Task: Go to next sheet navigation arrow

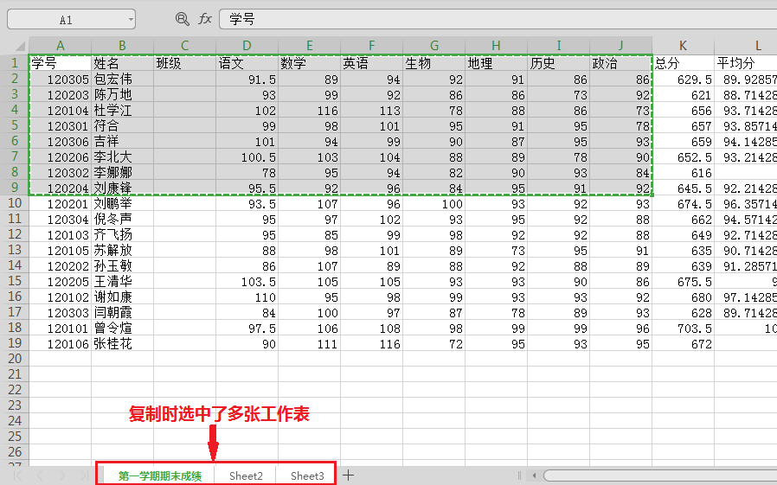Action: tap(62, 476)
